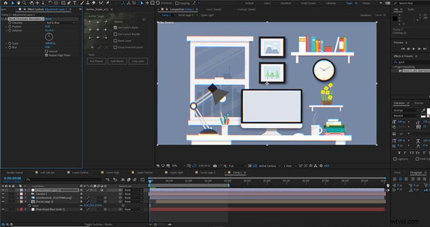Select the Hand tool

click(x=19, y=3)
